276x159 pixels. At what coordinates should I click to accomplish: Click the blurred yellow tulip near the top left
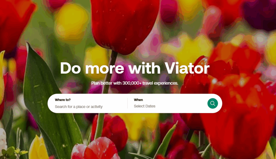71,21
